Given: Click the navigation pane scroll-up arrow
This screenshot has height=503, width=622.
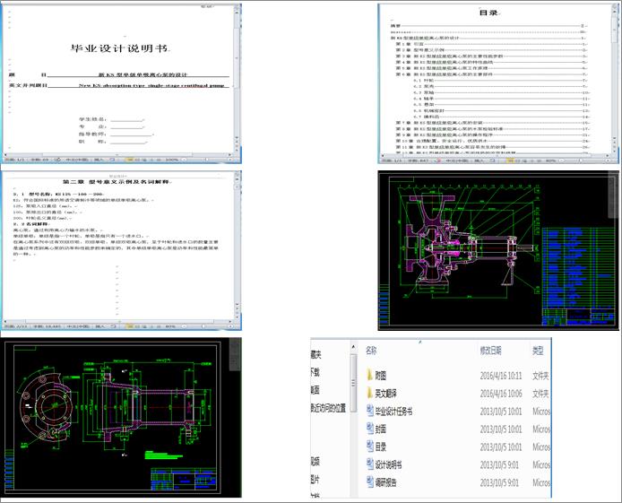Looking at the screenshot, I should [x=353, y=348].
